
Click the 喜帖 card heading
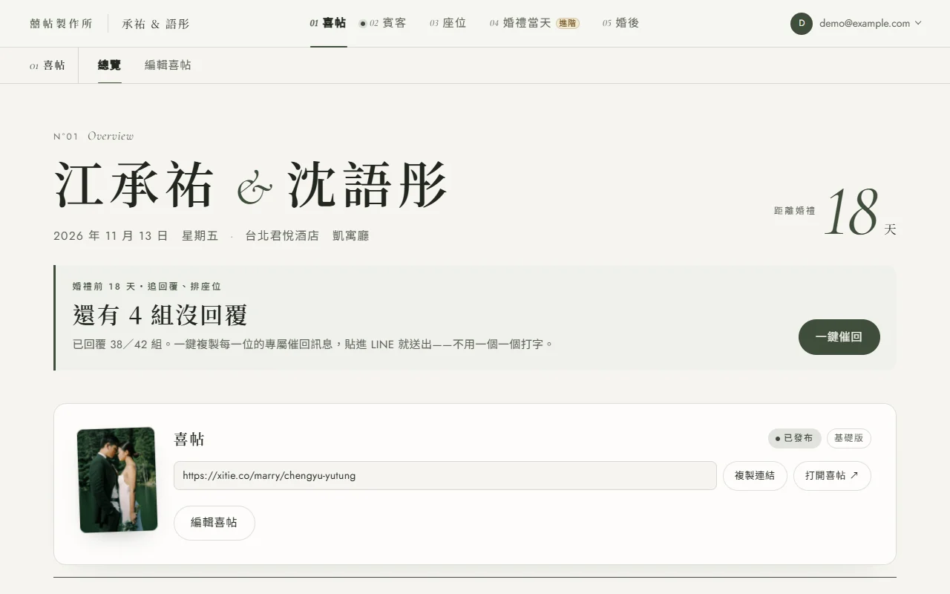click(189, 440)
